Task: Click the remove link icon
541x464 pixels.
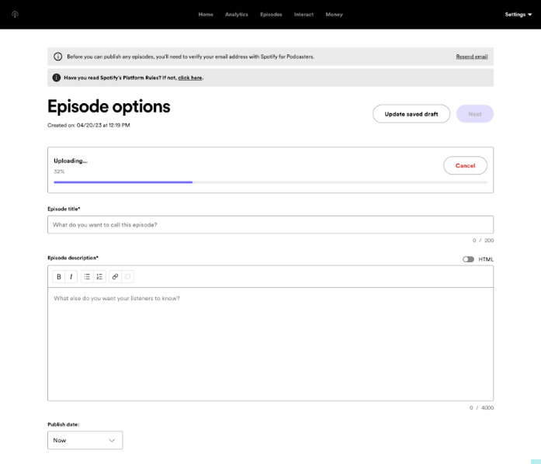Action: [128, 276]
